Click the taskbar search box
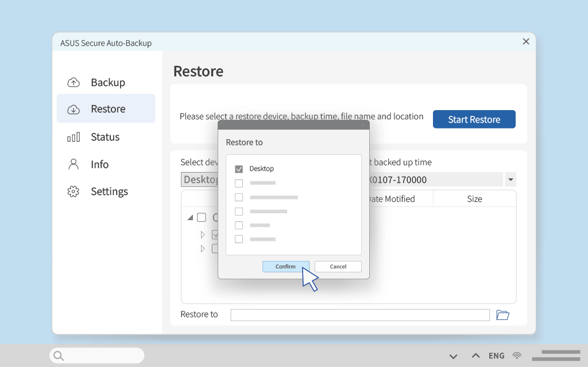Image resolution: width=588 pixels, height=367 pixels. coord(96,356)
